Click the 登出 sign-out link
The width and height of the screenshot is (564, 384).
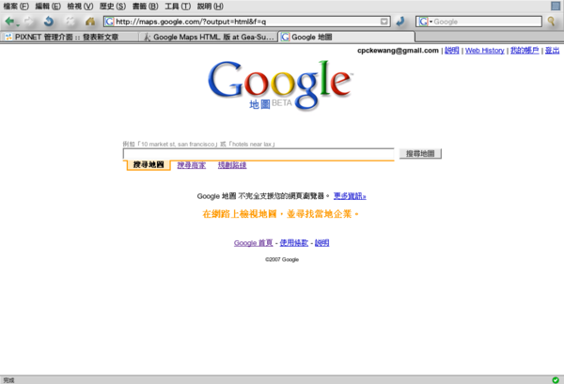point(552,51)
